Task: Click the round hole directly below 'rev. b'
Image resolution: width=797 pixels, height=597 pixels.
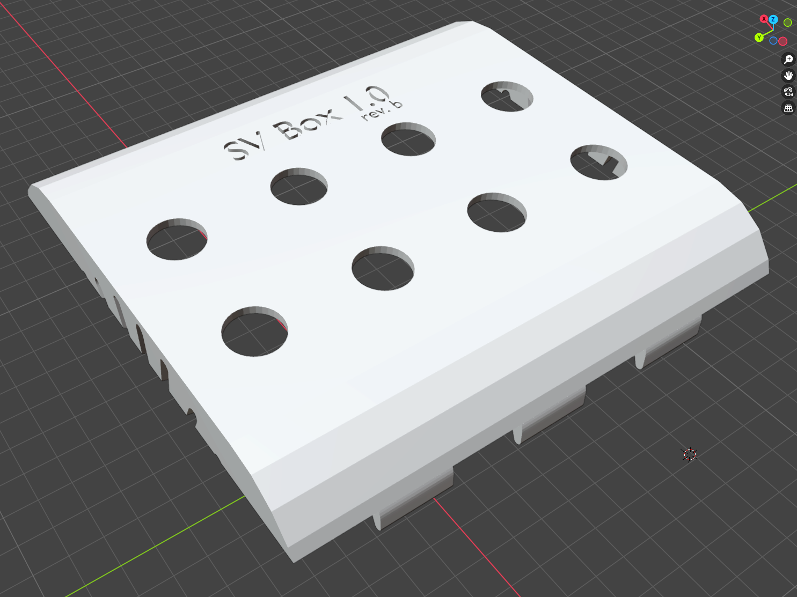Action: 408,139
